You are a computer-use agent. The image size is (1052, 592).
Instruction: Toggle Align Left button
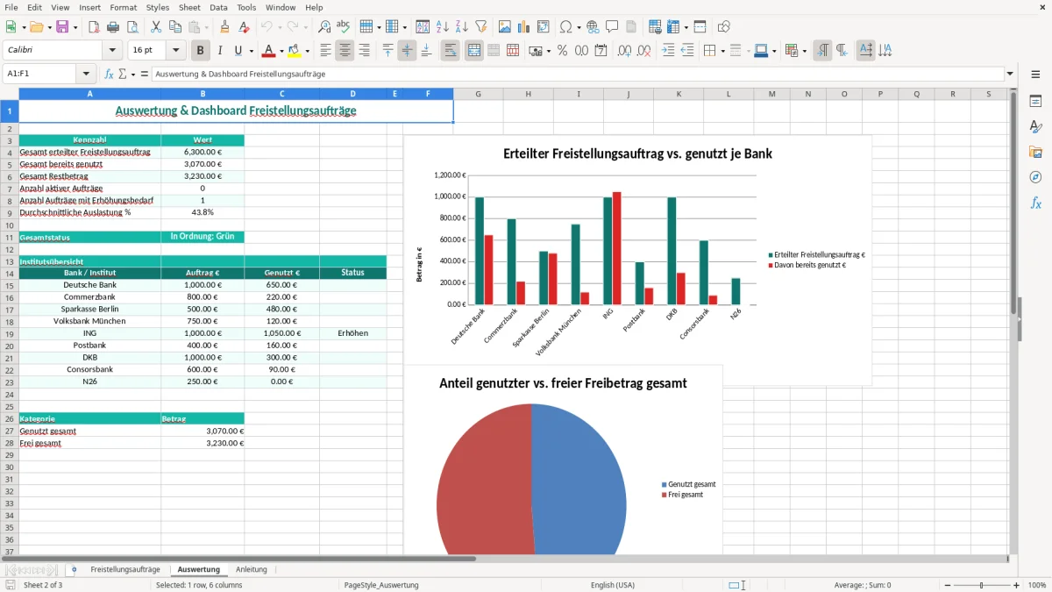[325, 51]
